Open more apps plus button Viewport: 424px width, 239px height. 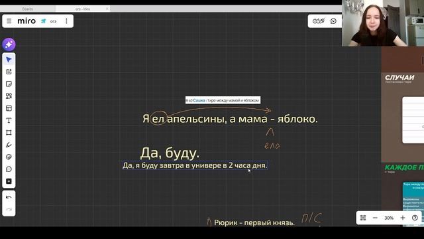point(9,181)
